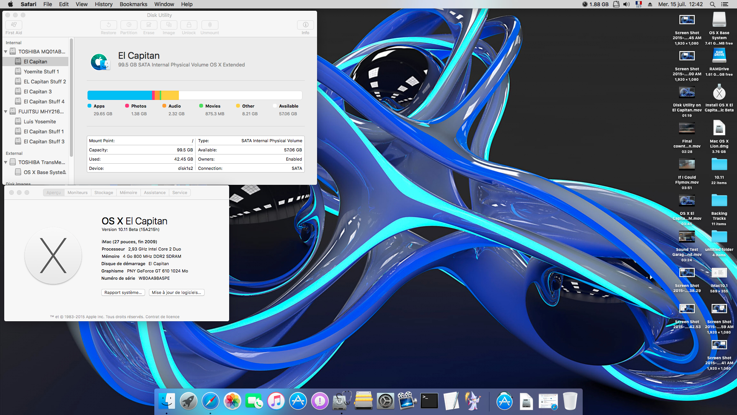Image resolution: width=737 pixels, height=415 pixels.
Task: Click yellow Other segment of storage bar
Action: (170, 95)
